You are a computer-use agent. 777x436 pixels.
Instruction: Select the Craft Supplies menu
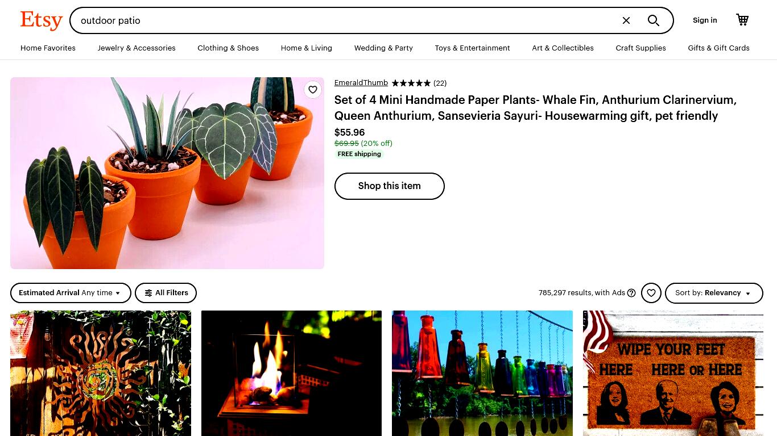coord(640,48)
